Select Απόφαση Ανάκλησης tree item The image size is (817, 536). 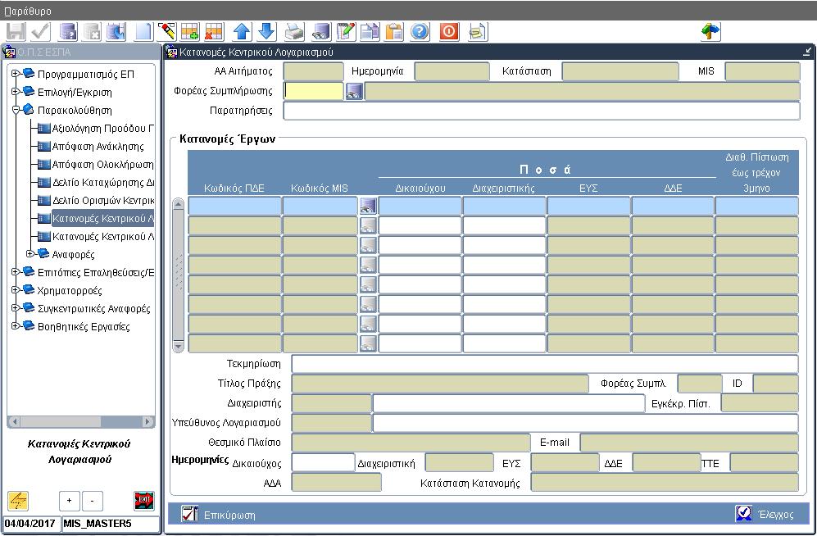point(98,147)
